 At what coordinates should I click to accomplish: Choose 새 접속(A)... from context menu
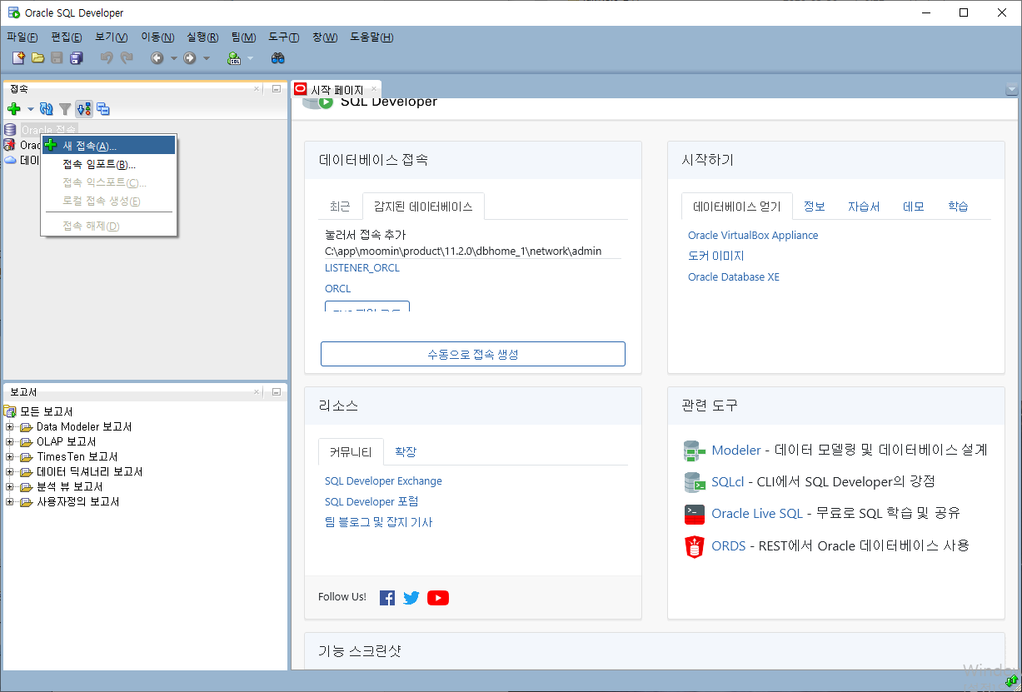tap(109, 146)
